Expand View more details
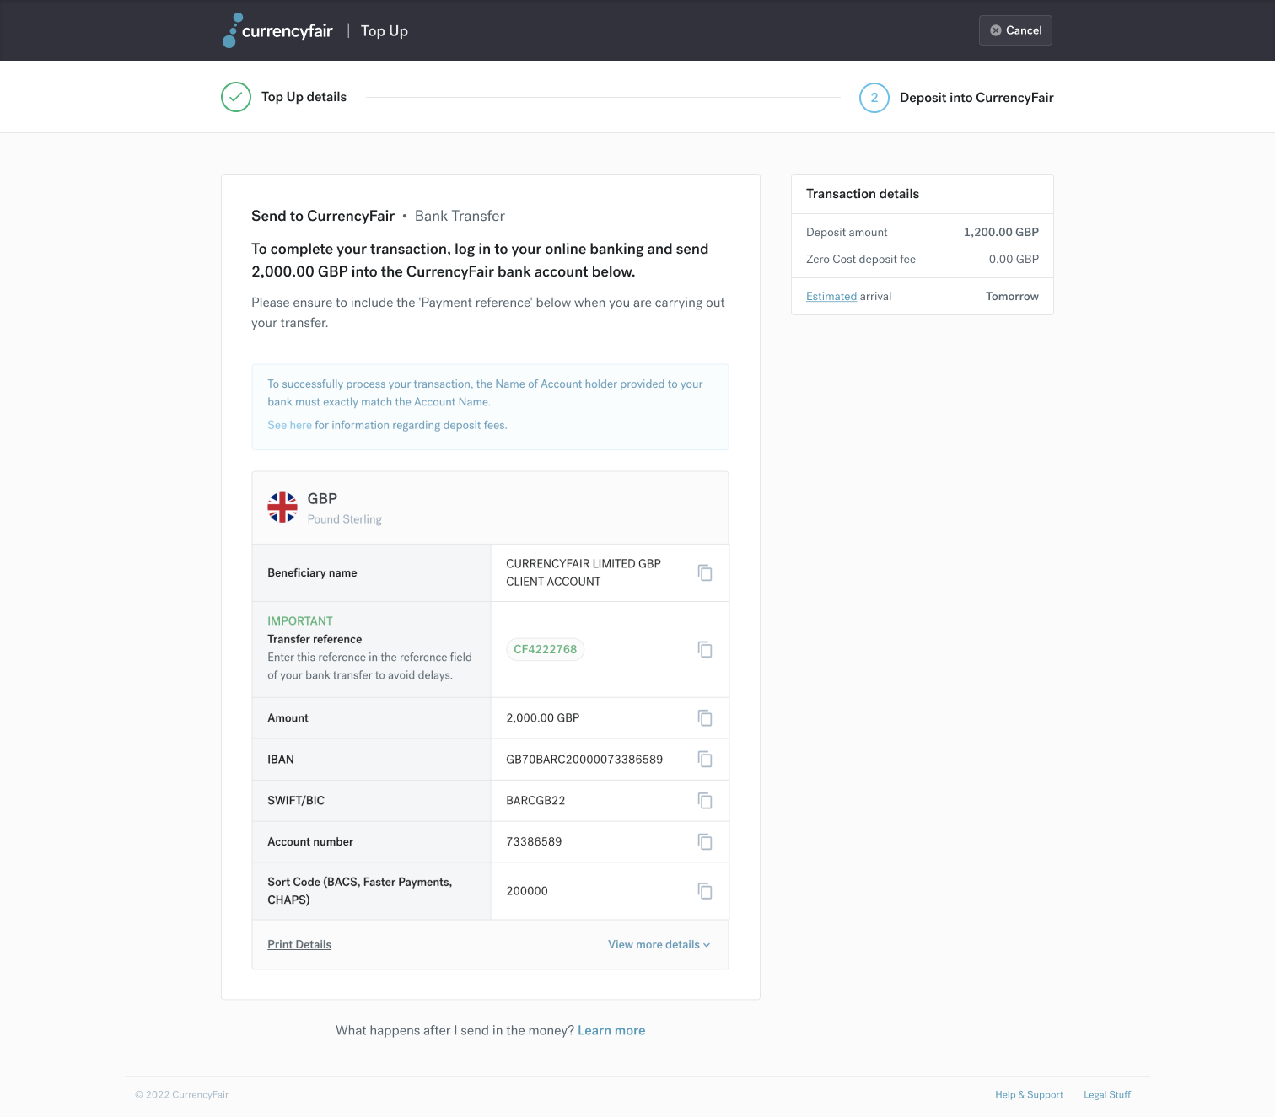 tap(659, 944)
